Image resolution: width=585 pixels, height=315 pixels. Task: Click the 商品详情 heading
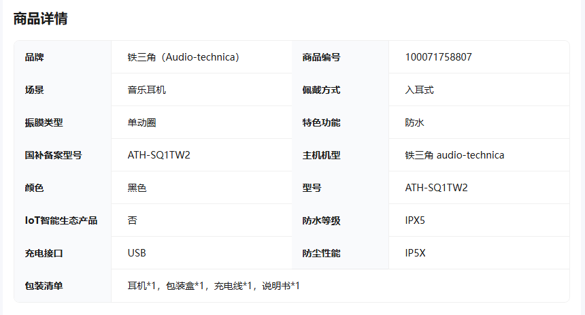click(40, 18)
